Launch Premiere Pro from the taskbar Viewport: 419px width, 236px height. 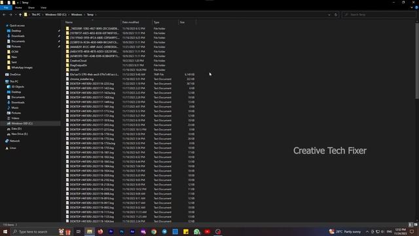111,231
